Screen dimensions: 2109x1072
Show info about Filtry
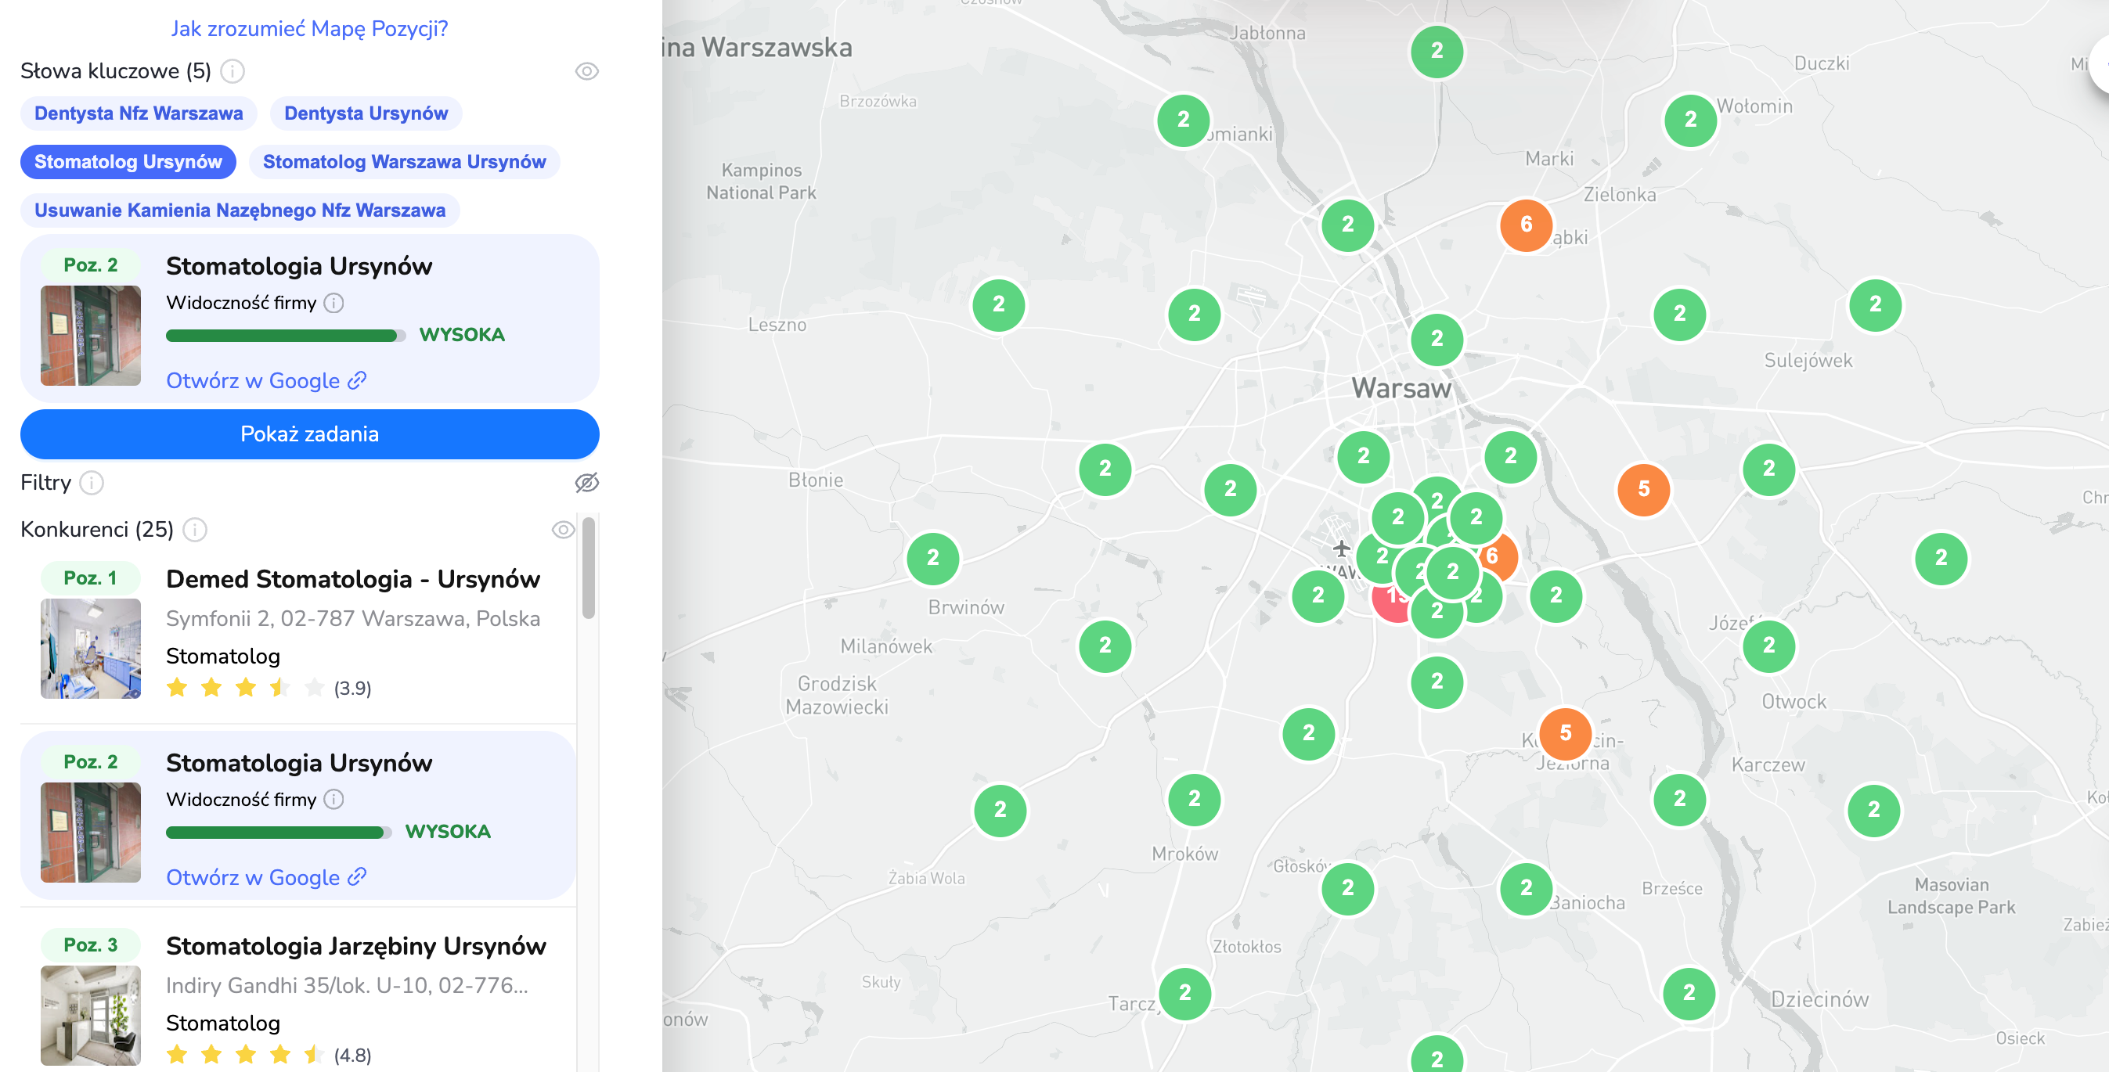[x=92, y=483]
